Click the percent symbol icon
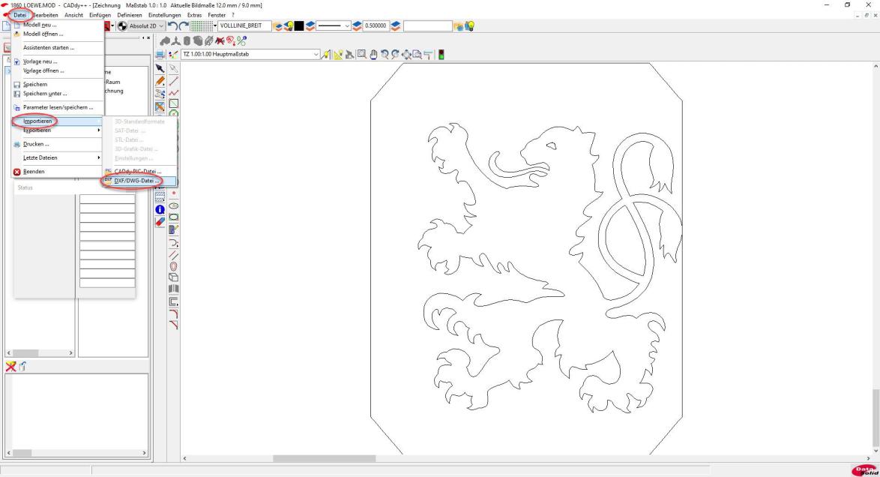 241,41
